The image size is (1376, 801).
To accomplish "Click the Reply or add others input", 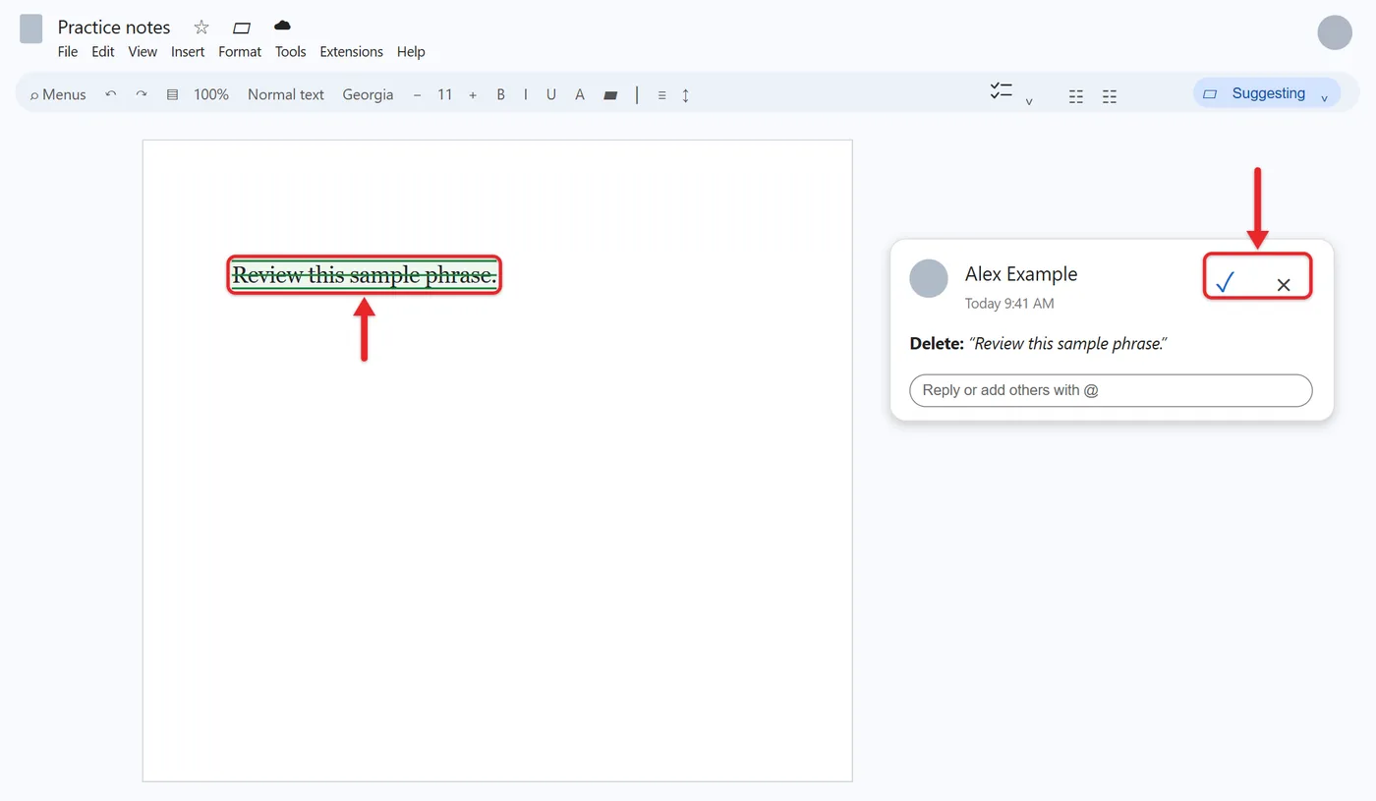I will (1111, 390).
